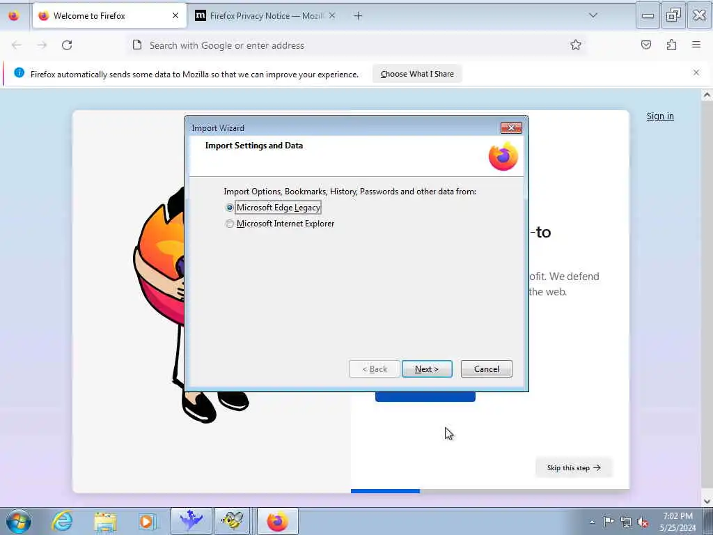Select Microsoft Internet Explorer radio option

(x=230, y=224)
